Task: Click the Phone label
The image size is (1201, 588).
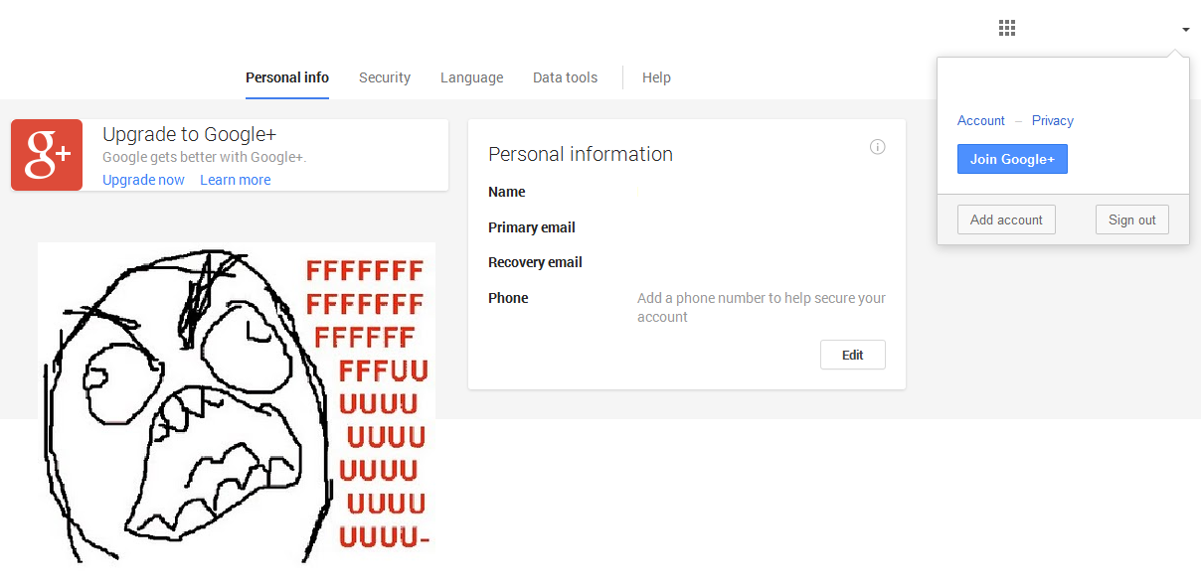Action: pos(508,298)
